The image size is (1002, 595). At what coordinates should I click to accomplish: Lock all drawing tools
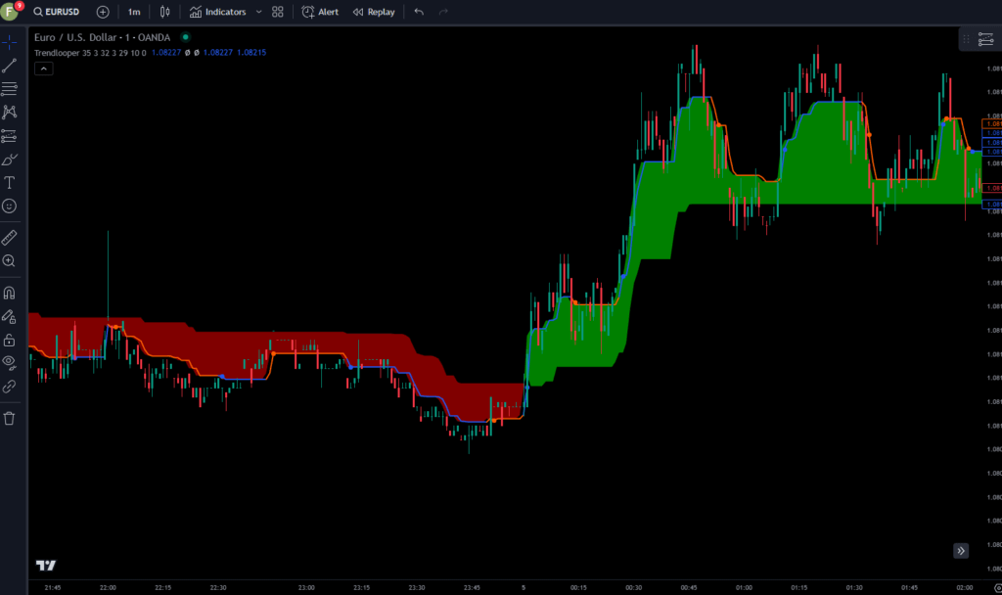9,340
